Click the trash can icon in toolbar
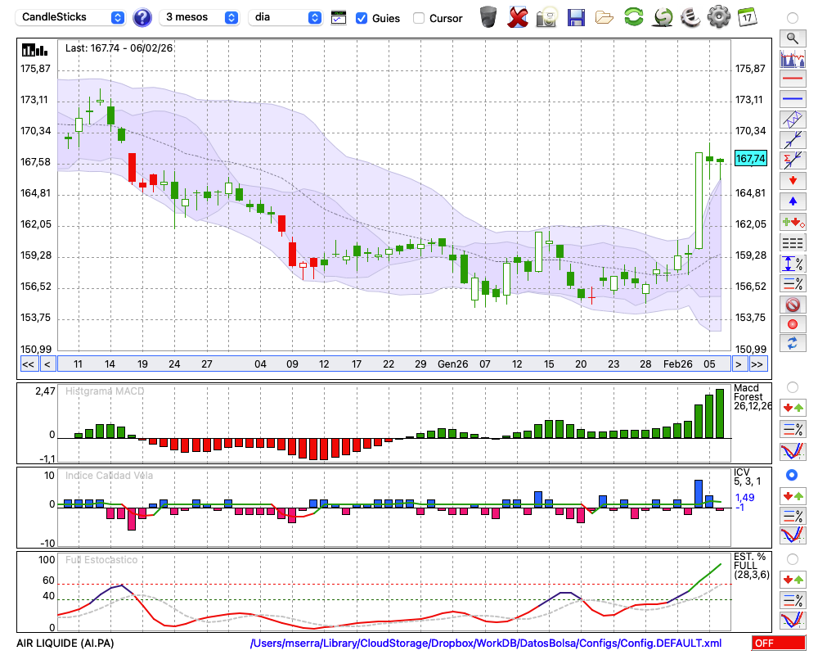The image size is (818, 655). click(488, 17)
